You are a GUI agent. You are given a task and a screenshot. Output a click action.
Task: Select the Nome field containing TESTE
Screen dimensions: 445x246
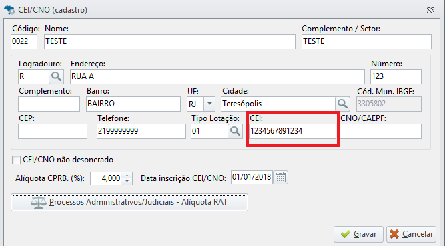[169, 42]
